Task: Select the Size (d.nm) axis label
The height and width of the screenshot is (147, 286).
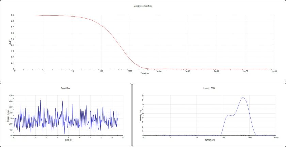Action: (210, 140)
